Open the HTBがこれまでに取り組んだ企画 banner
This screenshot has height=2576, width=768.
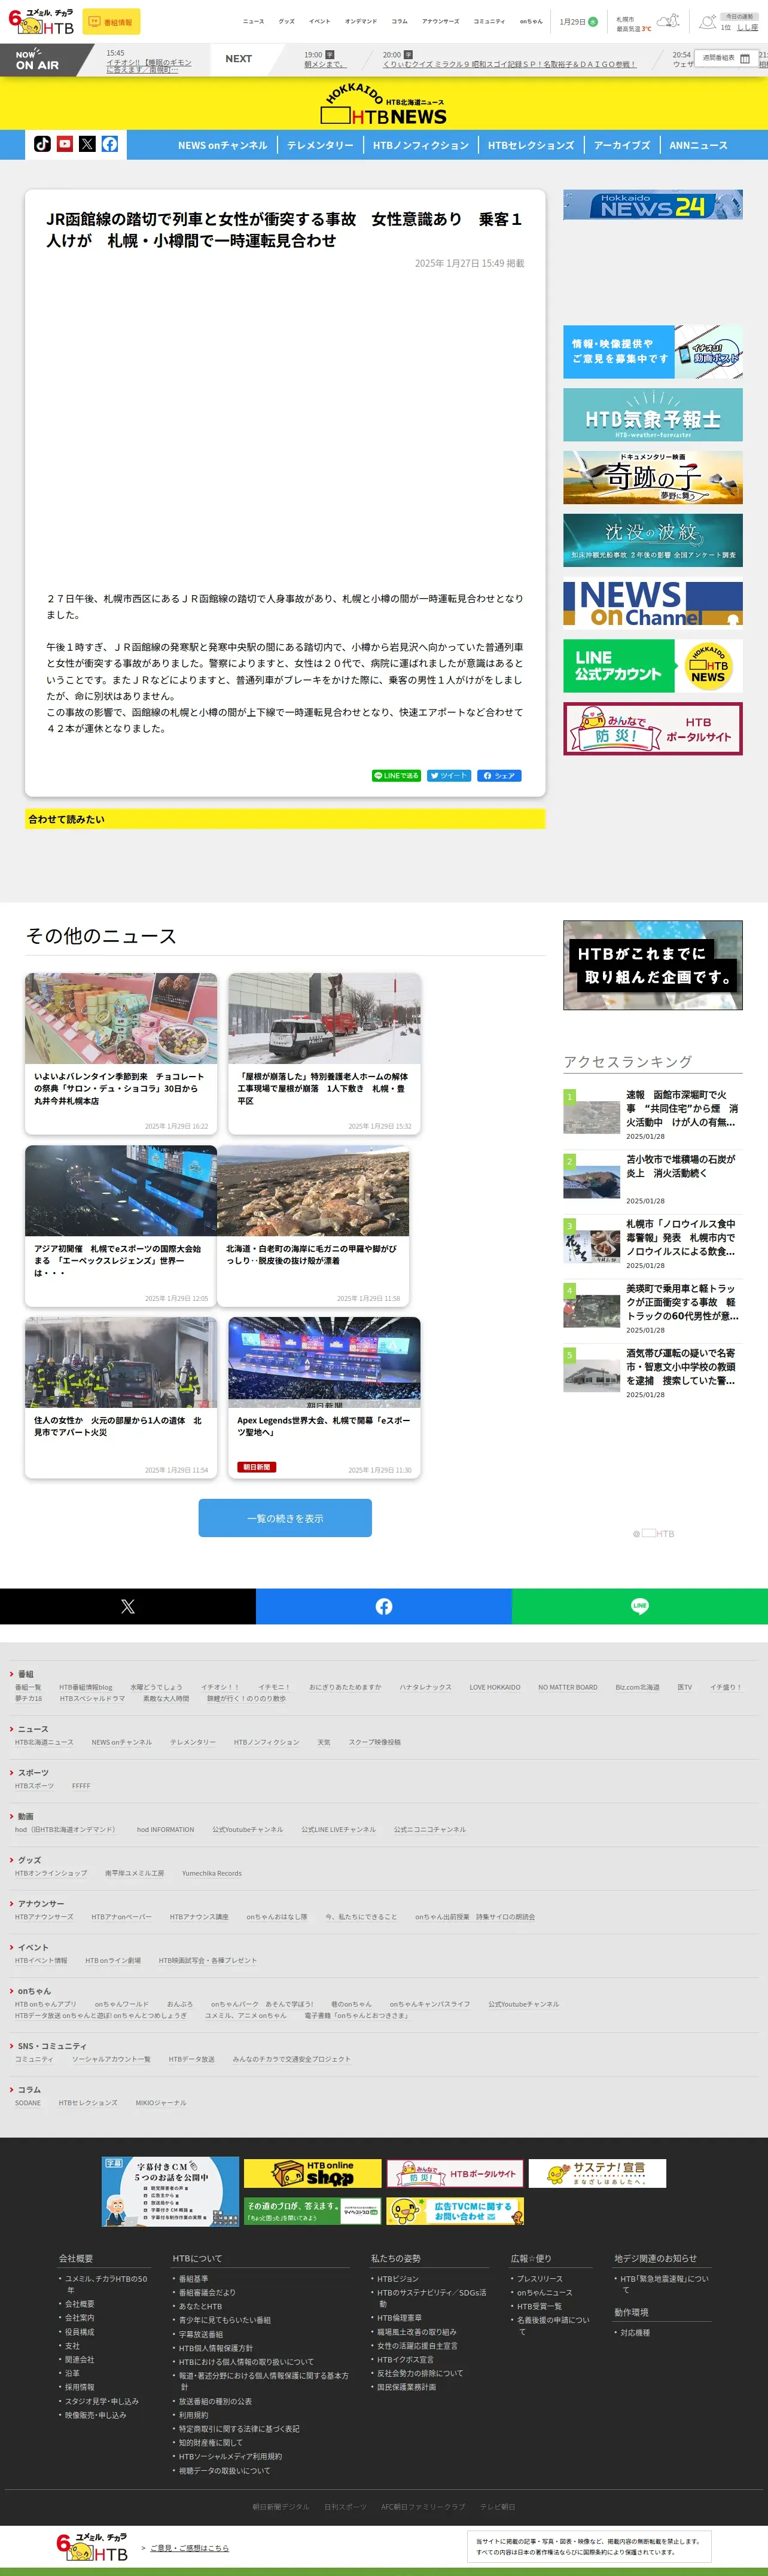click(x=653, y=965)
